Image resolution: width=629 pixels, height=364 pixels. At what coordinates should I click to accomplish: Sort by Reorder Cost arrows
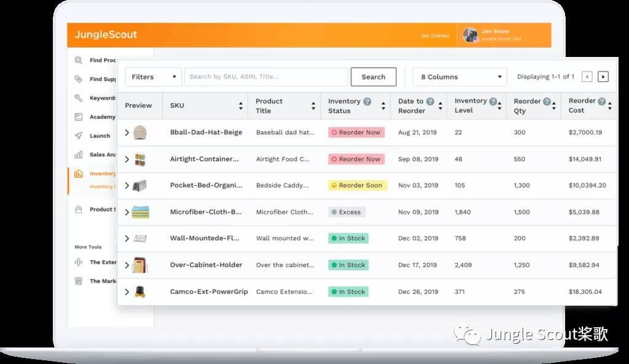click(610, 106)
